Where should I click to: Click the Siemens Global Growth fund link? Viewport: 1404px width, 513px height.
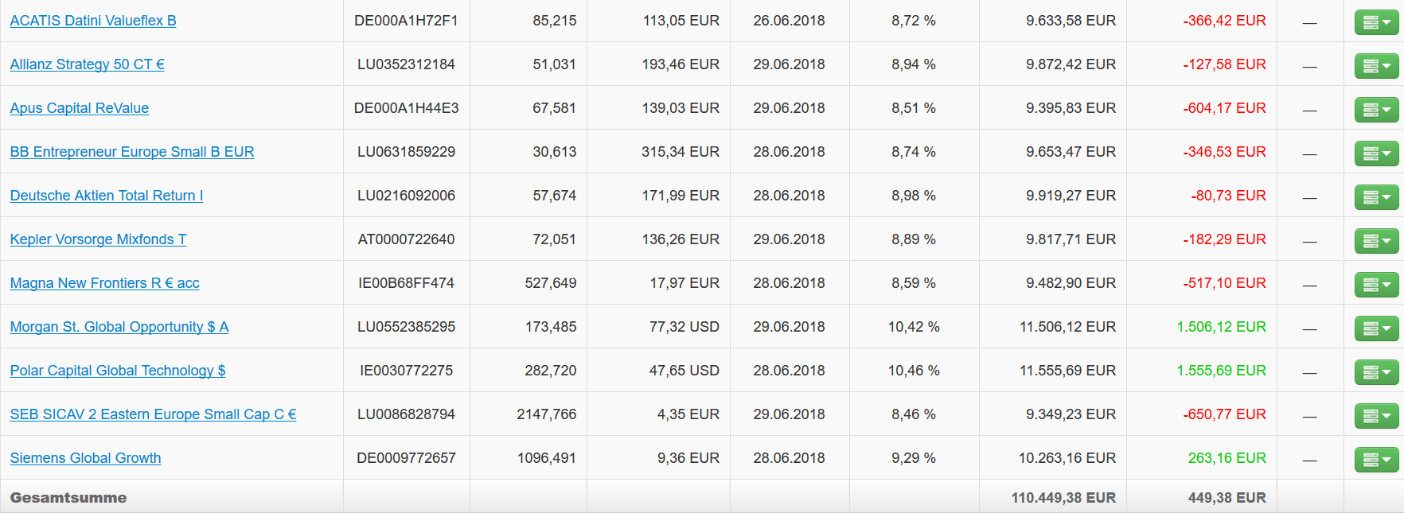click(x=85, y=458)
